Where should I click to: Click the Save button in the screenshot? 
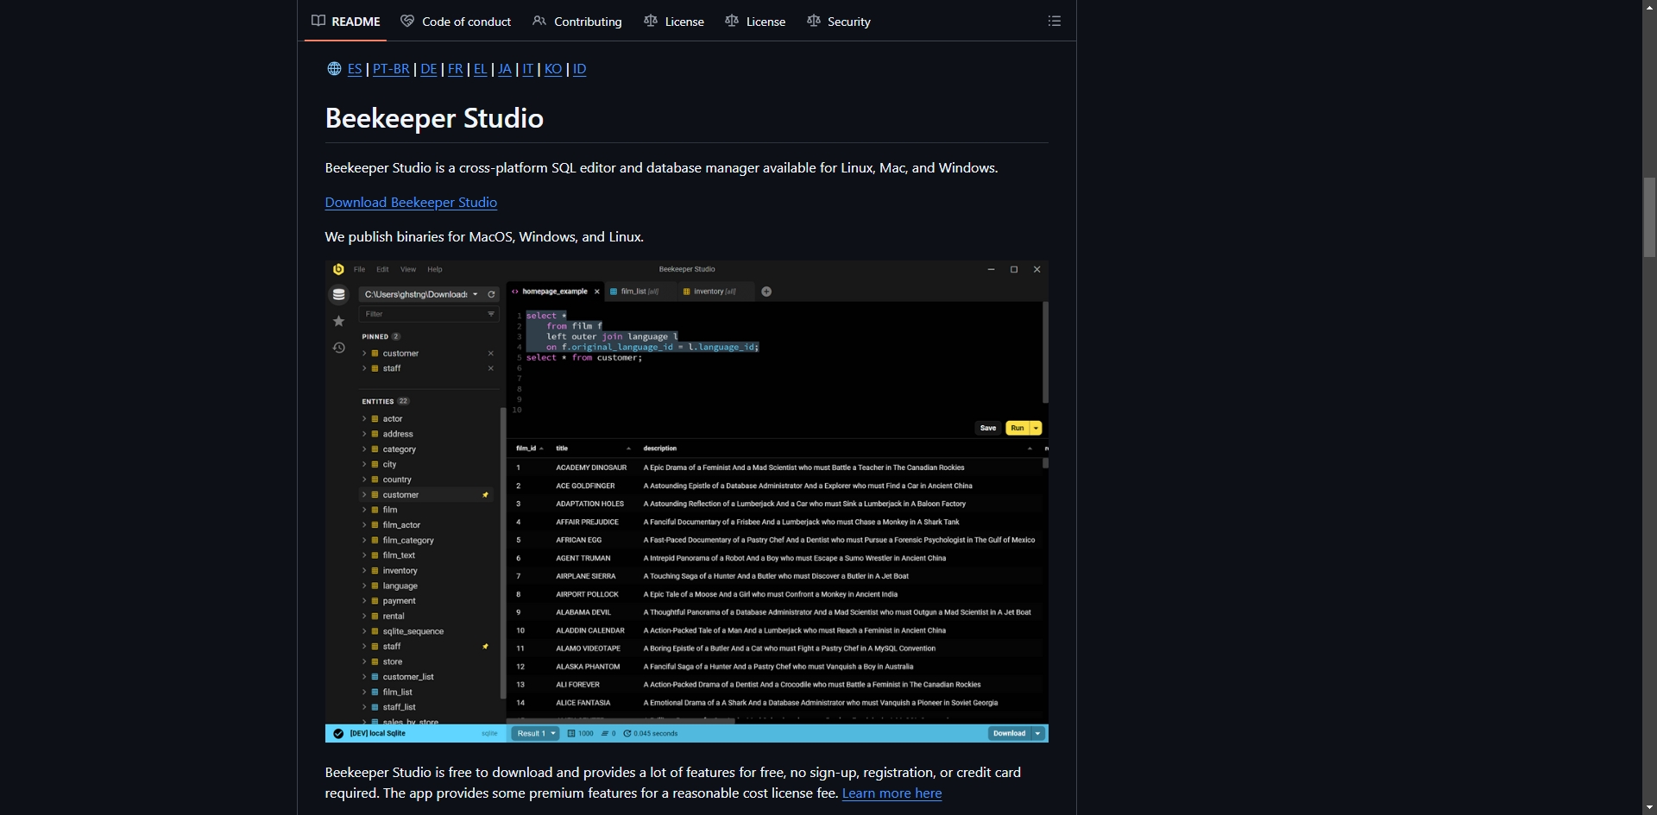(988, 428)
